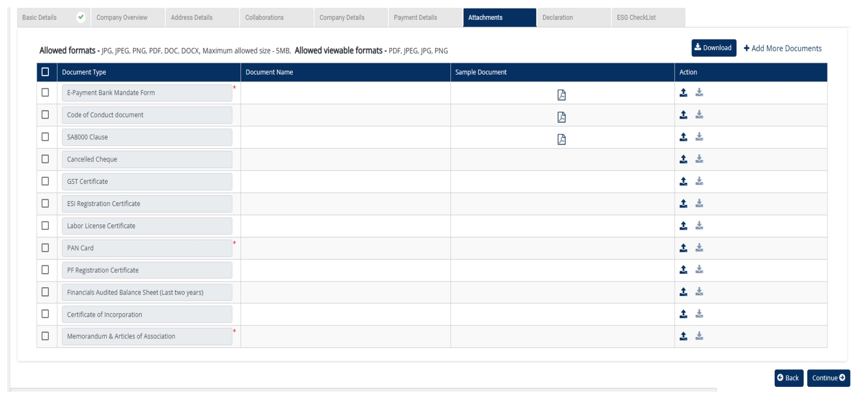Check the Certificate of Incorporation checkbox

click(x=45, y=314)
